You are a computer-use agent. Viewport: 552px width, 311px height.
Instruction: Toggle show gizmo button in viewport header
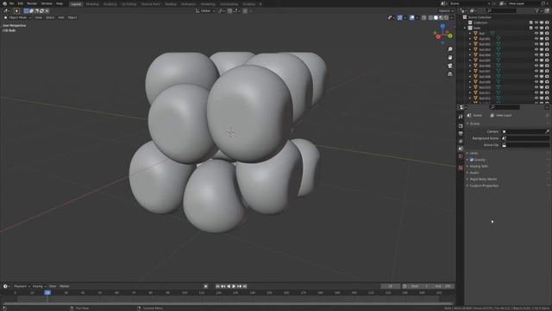[x=400, y=17]
